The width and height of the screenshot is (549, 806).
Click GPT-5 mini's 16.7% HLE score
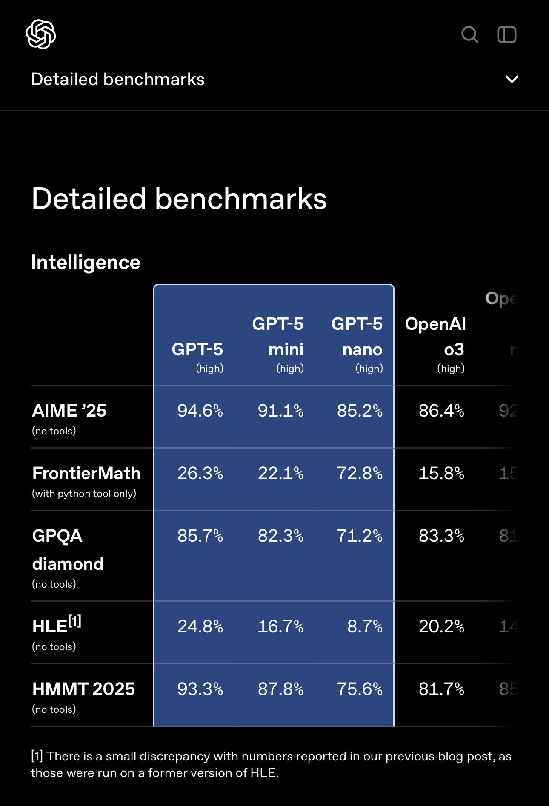coord(280,626)
